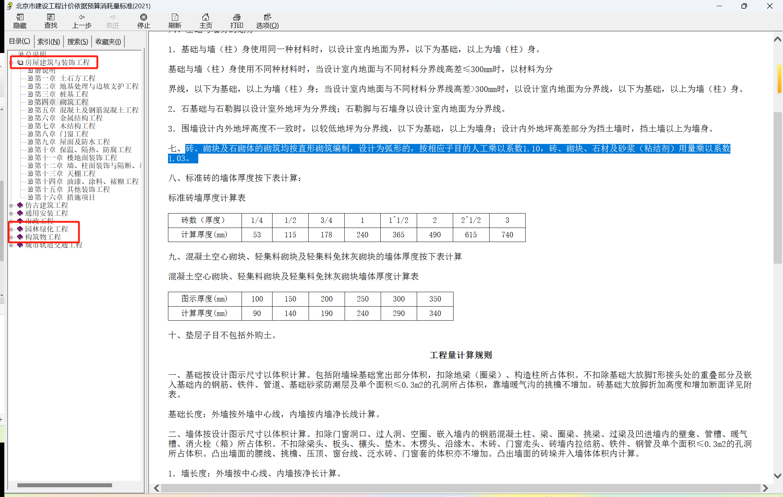Open 第十三章 天棚工程 chapter
This screenshot has width=783, height=497.
coord(65,173)
